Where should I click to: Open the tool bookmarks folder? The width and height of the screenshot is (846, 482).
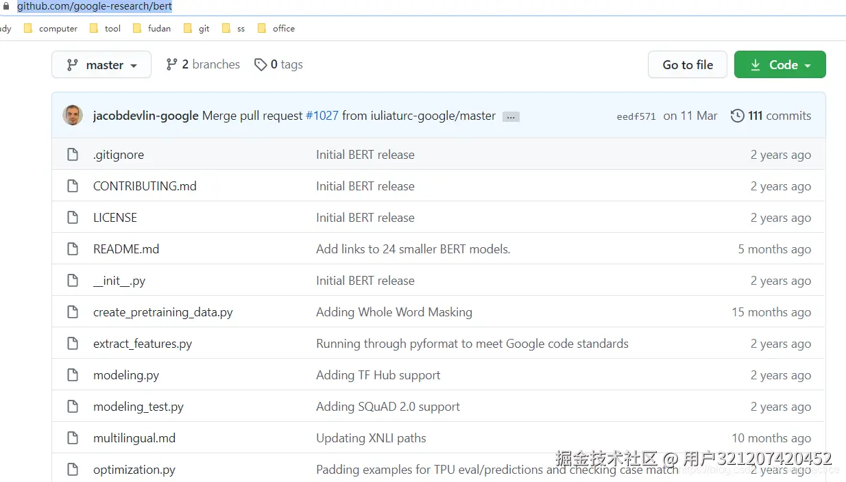105,29
